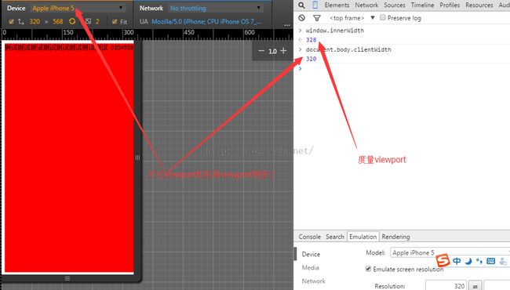The width and height of the screenshot is (510, 290).
Task: Toggle the emulate screen resolution checkbox beside 320
Action: tap(12, 22)
